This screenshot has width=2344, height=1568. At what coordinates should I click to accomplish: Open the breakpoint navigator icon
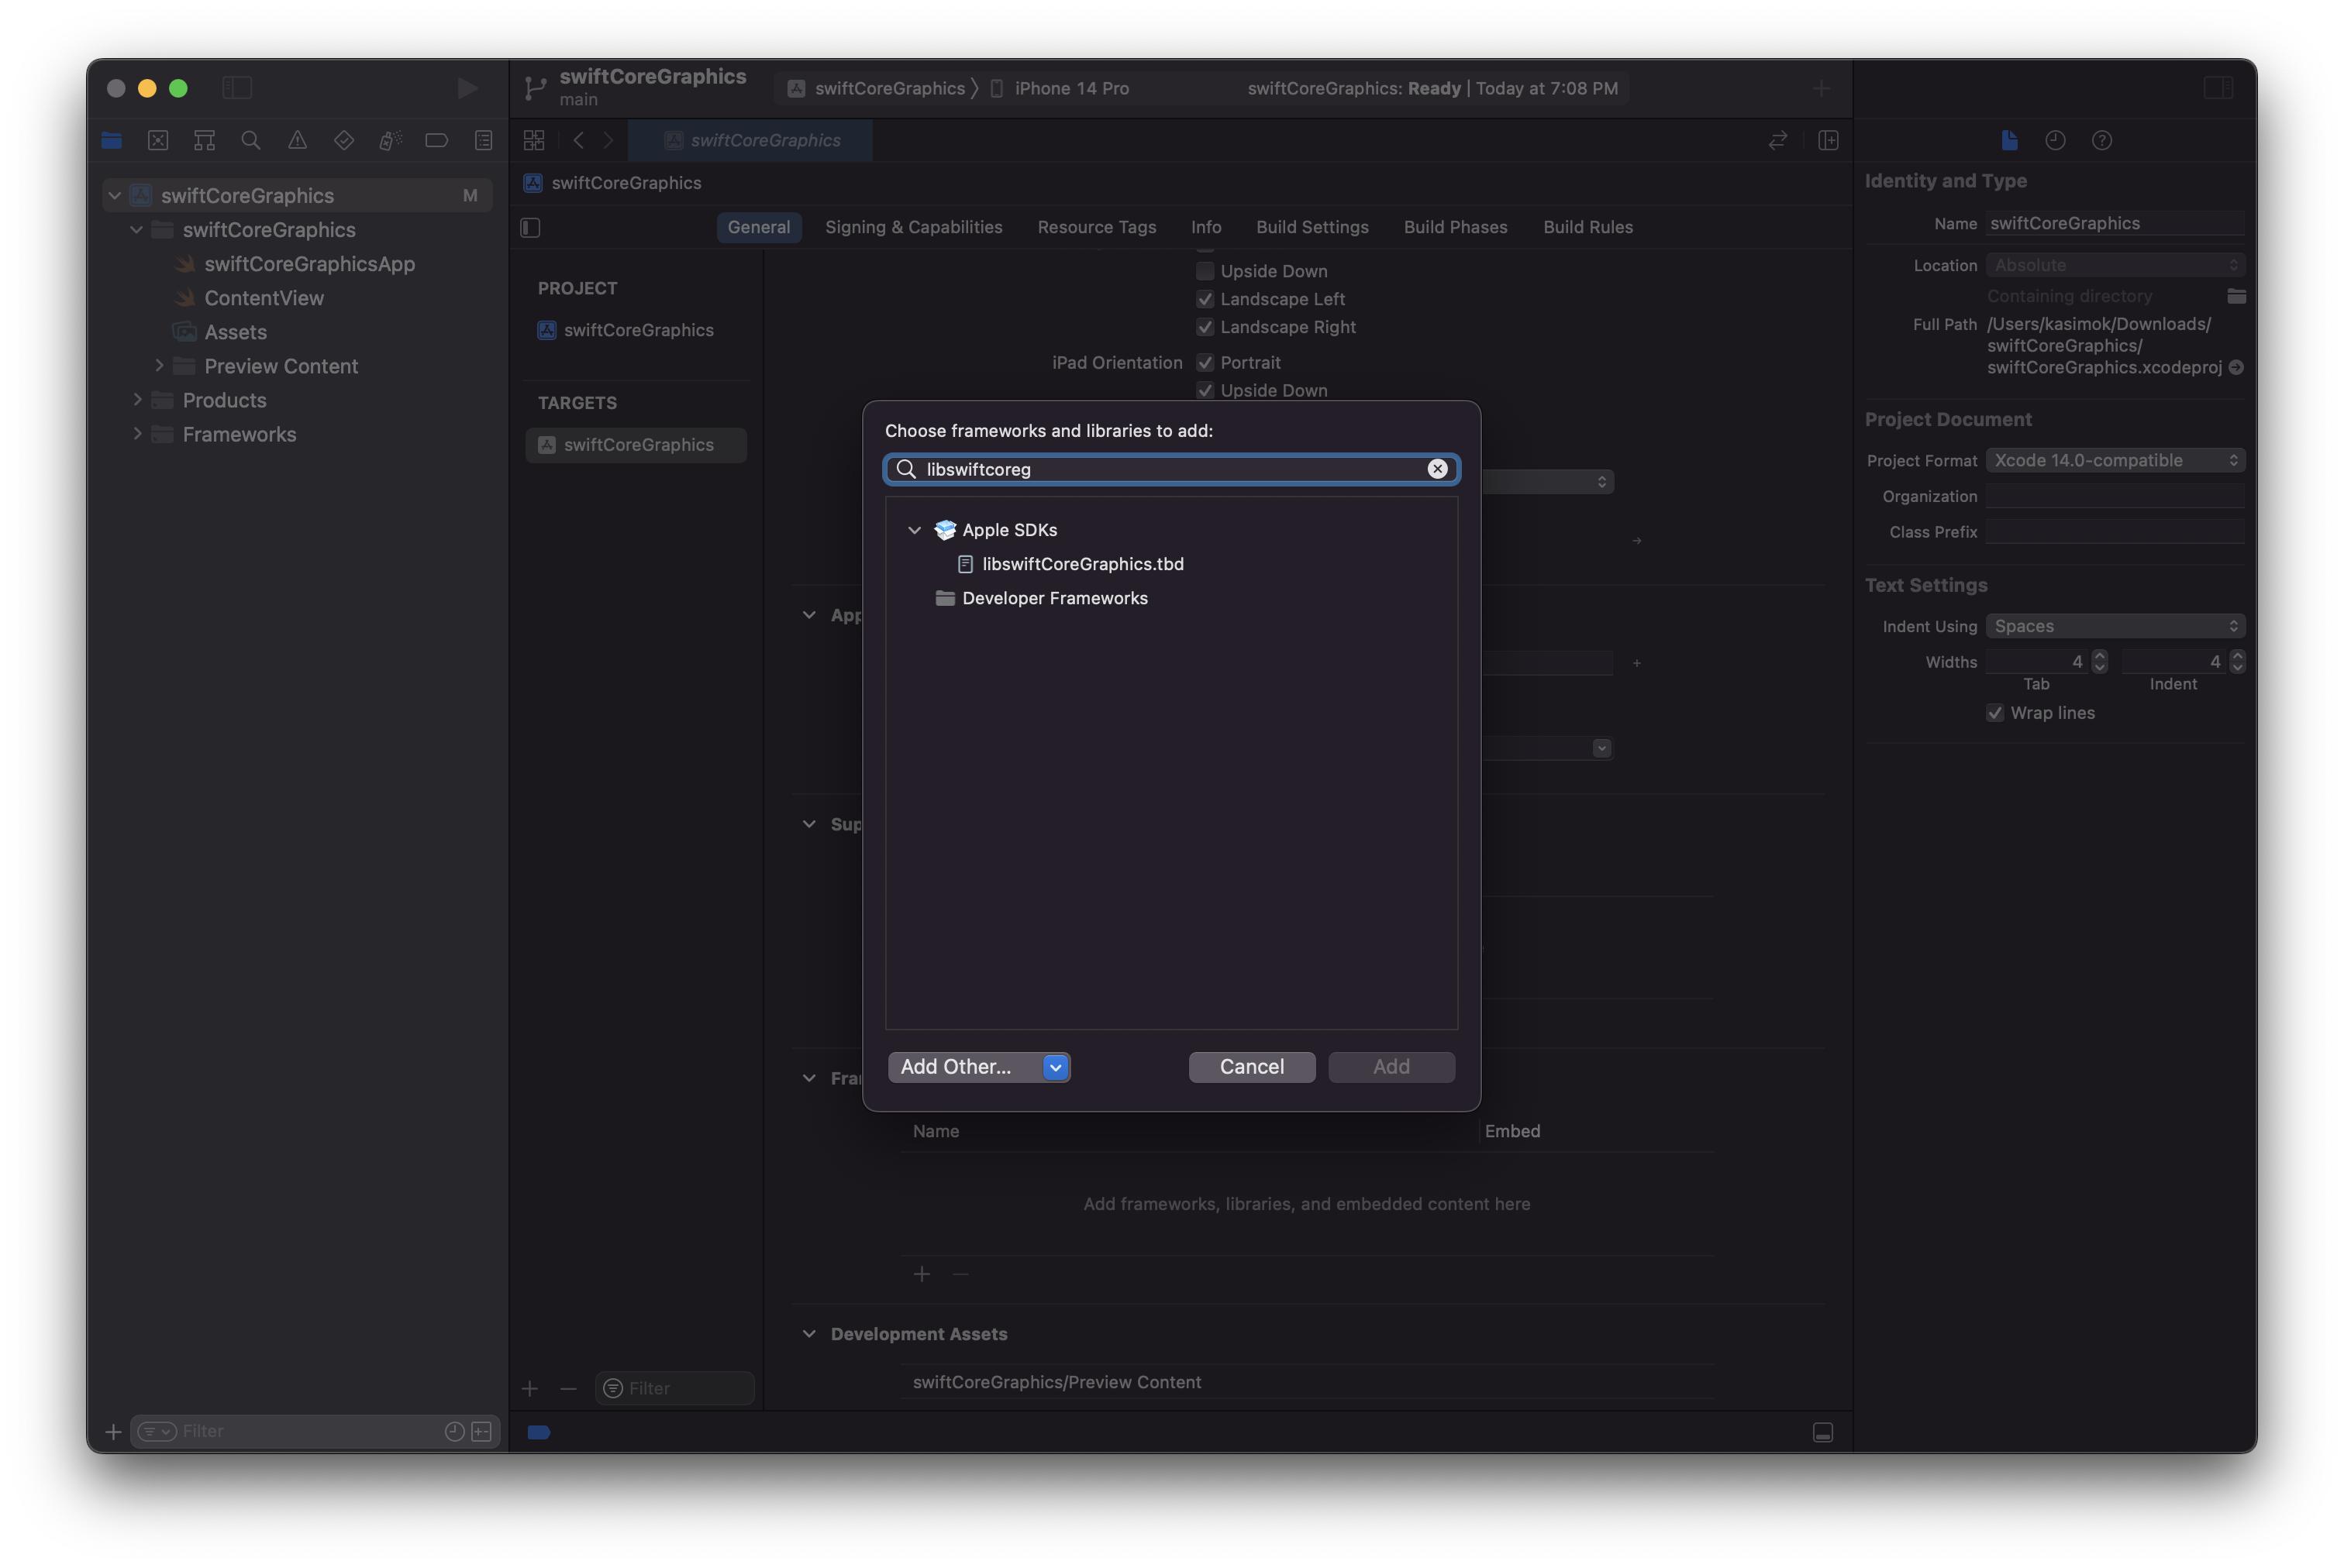(x=436, y=141)
